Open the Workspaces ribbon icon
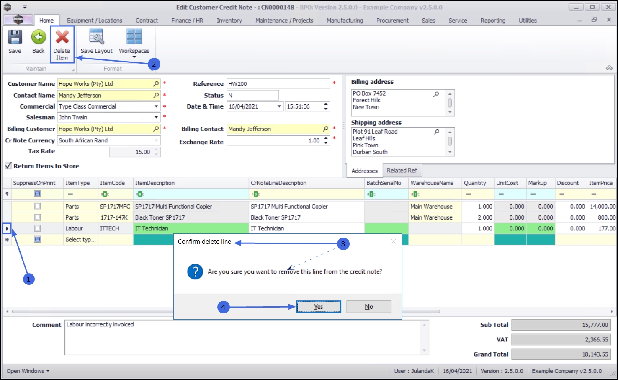This screenshot has height=380, width=618. coord(134,38)
